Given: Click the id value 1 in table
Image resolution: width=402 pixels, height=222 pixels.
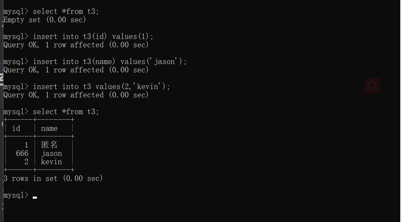Looking at the screenshot, I should pos(26,145).
